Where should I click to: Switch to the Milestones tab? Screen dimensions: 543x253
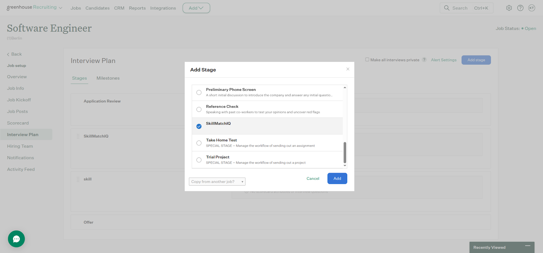pos(108,78)
